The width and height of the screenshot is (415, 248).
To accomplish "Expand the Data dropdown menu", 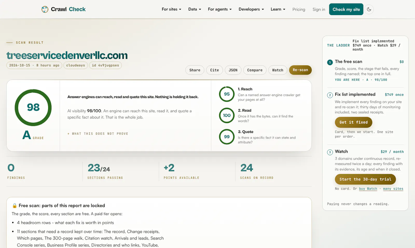I will pyautogui.click(x=195, y=9).
